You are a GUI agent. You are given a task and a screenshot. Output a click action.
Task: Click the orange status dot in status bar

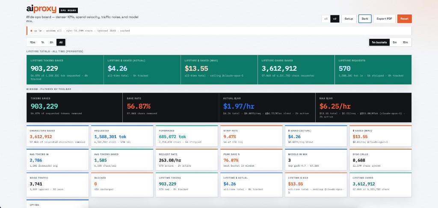pyautogui.click(x=31, y=31)
